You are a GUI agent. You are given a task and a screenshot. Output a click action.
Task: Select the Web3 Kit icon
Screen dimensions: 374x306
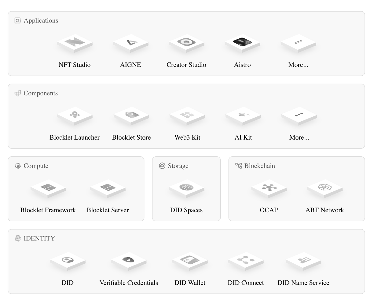pos(187,115)
